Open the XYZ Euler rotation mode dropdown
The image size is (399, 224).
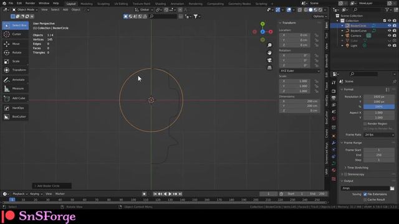coord(300,71)
